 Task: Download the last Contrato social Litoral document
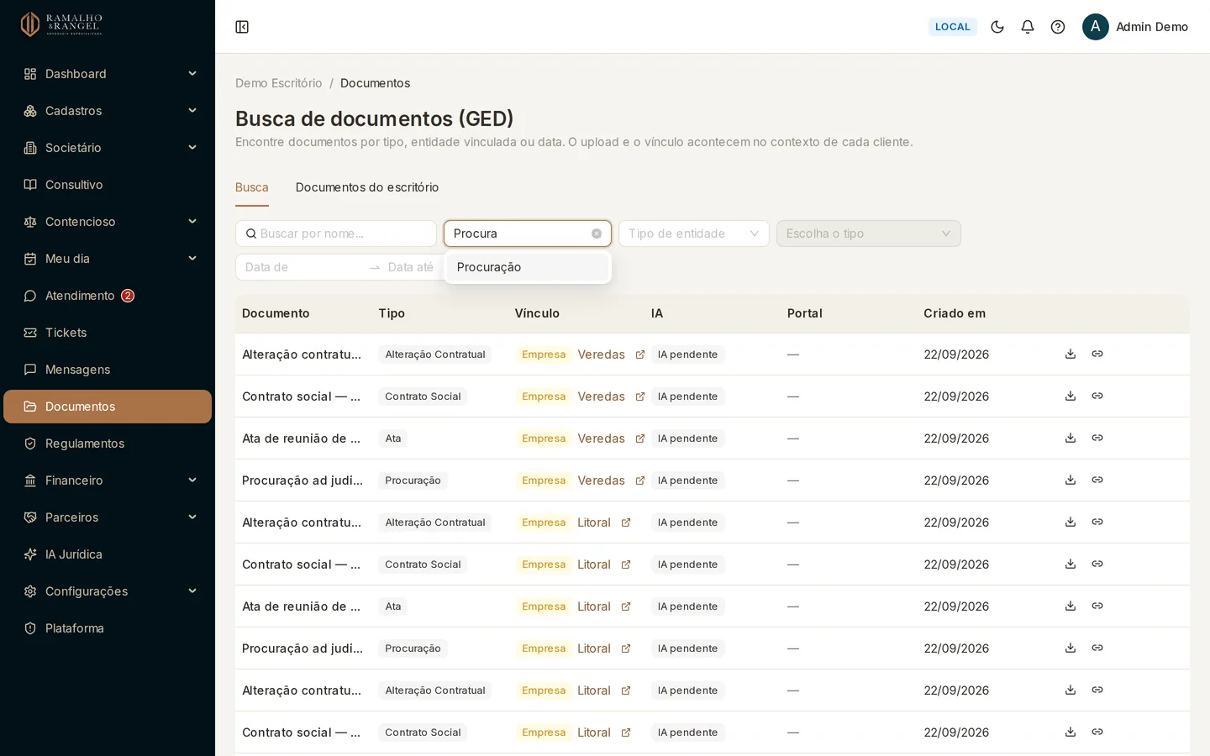coord(1071,732)
